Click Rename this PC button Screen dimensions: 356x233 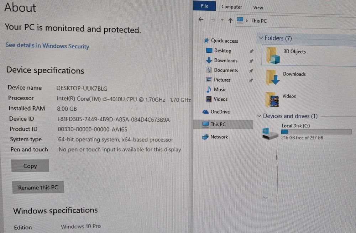click(38, 187)
